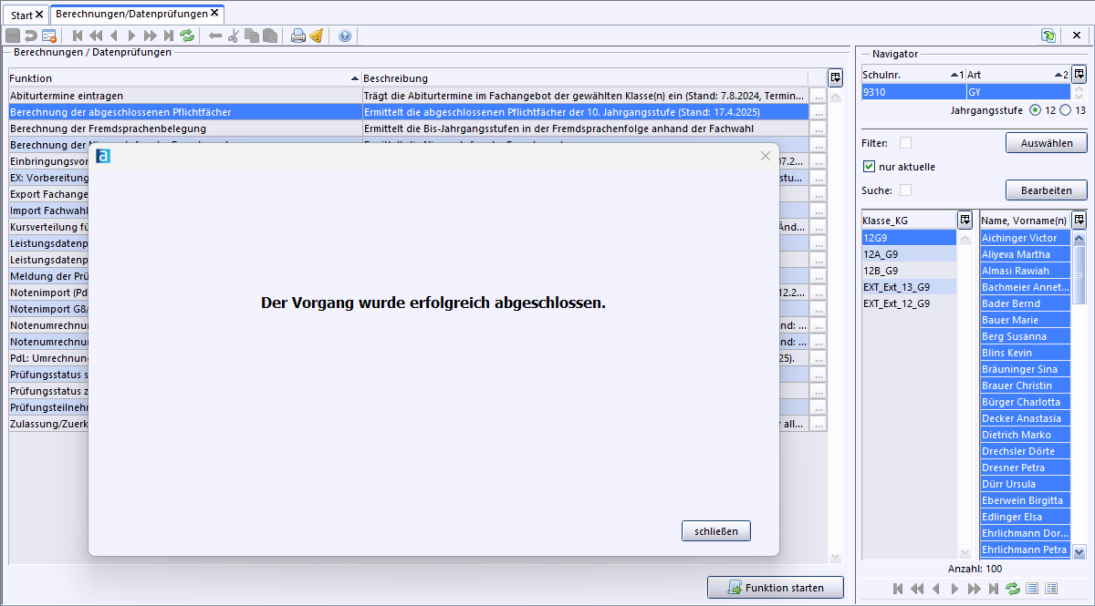Click the delete record icon in the top toolbar

click(49, 36)
